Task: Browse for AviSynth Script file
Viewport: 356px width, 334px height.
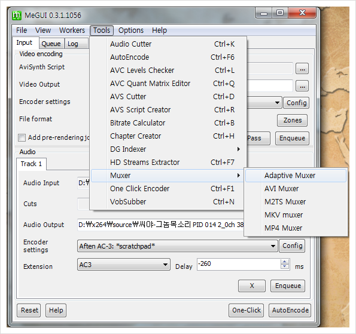Action: click(302, 69)
